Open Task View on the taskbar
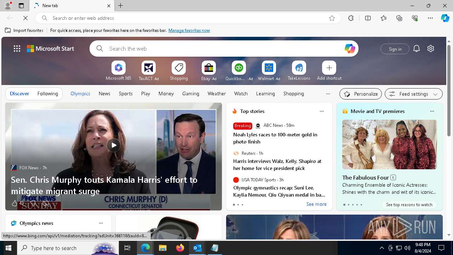453x255 pixels. click(127, 248)
